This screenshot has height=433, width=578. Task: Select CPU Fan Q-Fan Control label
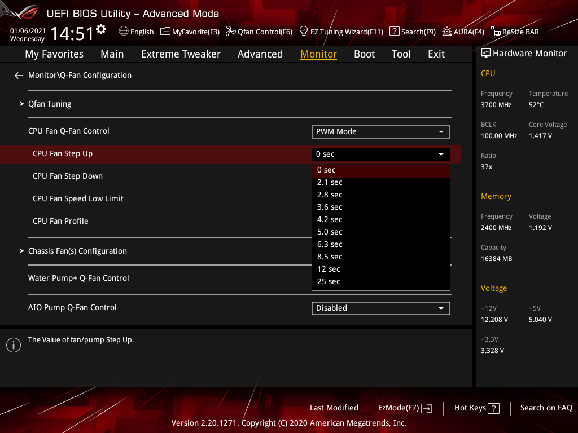coord(68,131)
